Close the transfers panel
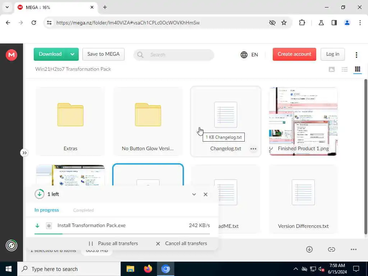Viewport: 368px width, 276px height. [x=205, y=194]
